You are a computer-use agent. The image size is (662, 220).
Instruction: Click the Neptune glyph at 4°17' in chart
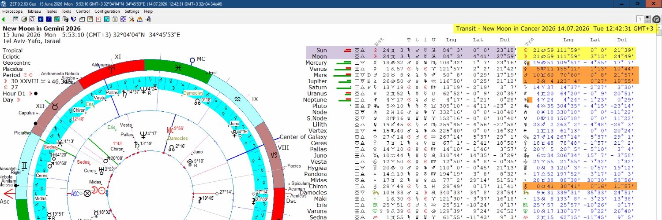tap(143, 134)
